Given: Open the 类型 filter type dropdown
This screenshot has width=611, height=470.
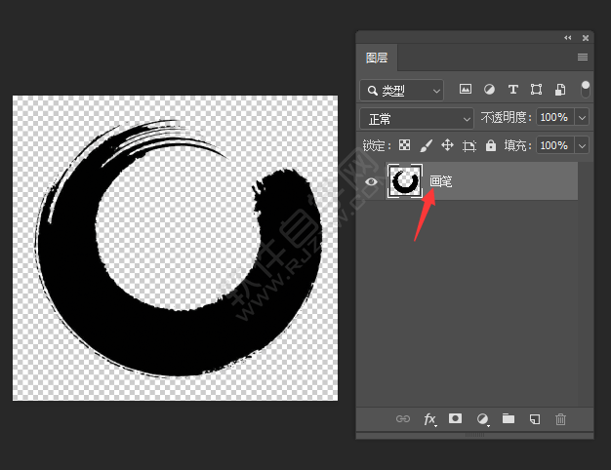Looking at the screenshot, I should tap(401, 91).
